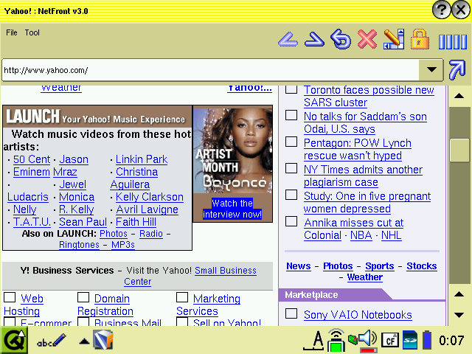Screen dimensions: 472x354
Task: Click the vertical scrollbar thumb
Action: click(x=459, y=150)
